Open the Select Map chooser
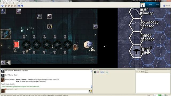The width and height of the screenshot is (171, 96). [167, 6]
